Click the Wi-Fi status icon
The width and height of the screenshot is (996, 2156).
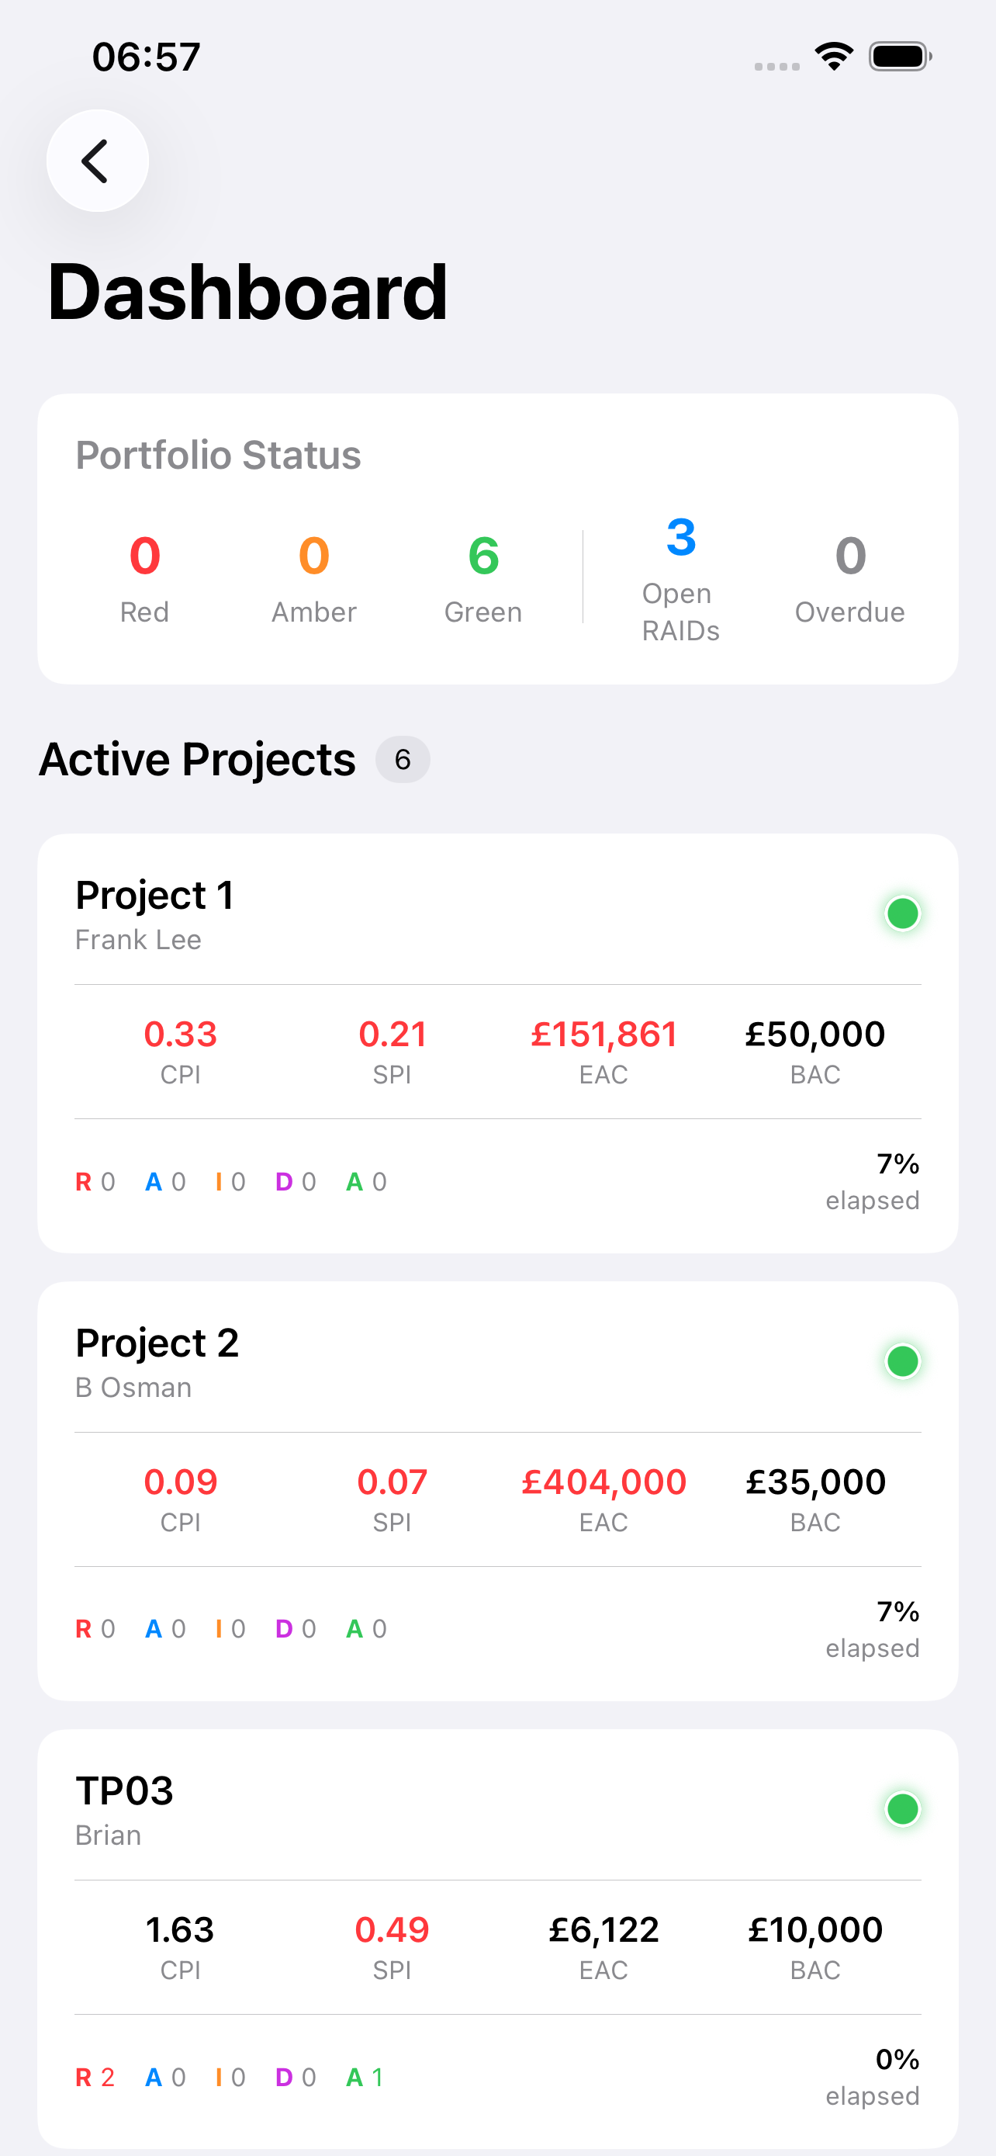click(x=834, y=57)
